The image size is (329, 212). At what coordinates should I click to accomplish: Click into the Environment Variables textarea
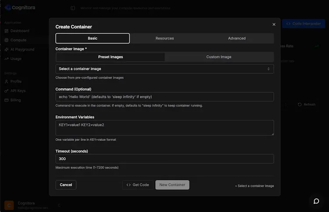tap(164, 128)
